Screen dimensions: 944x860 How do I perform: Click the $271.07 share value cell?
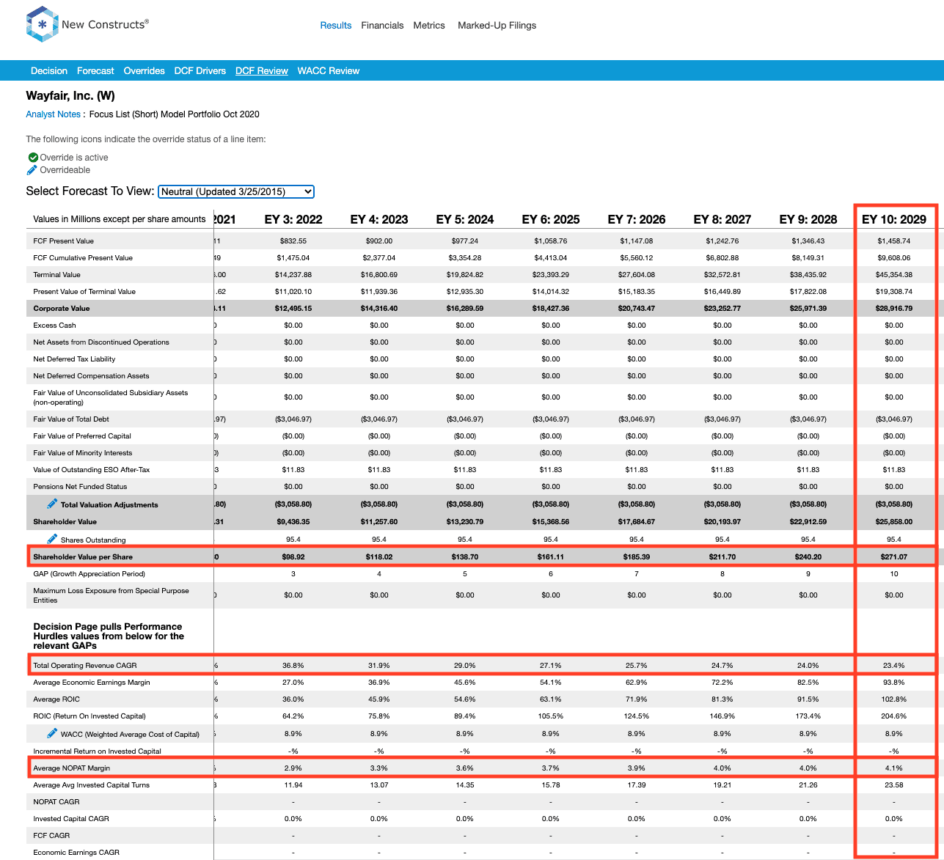pyautogui.click(x=893, y=557)
